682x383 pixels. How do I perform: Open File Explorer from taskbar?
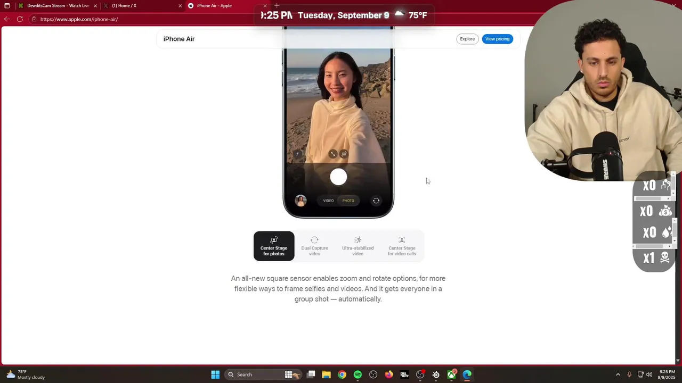327,374
